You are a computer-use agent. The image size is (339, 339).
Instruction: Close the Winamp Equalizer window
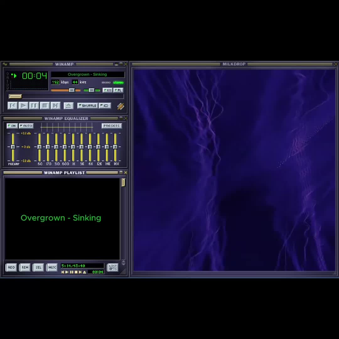[126, 118]
